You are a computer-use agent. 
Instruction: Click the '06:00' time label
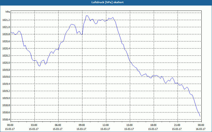tap(58, 125)
